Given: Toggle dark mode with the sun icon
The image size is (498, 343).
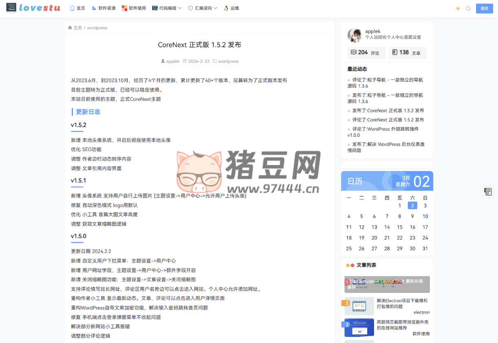Looking at the screenshot, I should click(x=458, y=9).
